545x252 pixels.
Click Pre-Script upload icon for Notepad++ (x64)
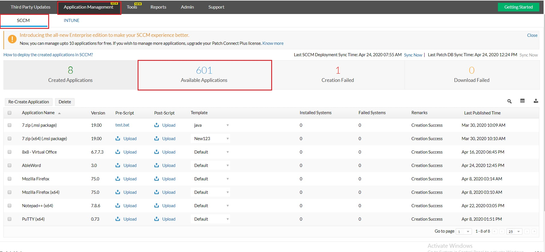point(118,205)
